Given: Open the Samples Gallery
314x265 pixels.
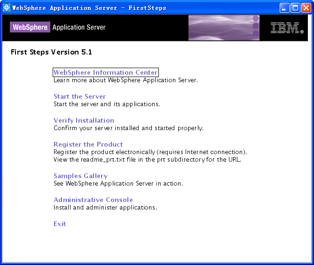Looking at the screenshot, I should pos(80,176).
